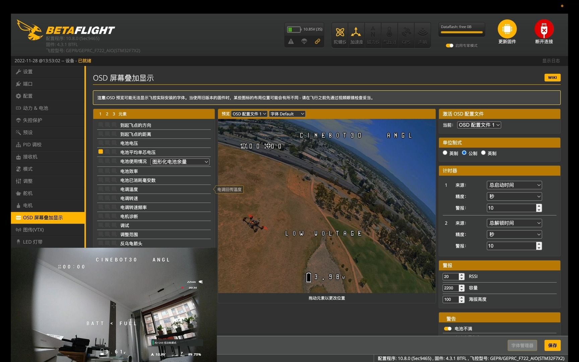Viewport: 579px width, 362px height.
Task: Click the GPS sensor icon
Action: [406, 32]
